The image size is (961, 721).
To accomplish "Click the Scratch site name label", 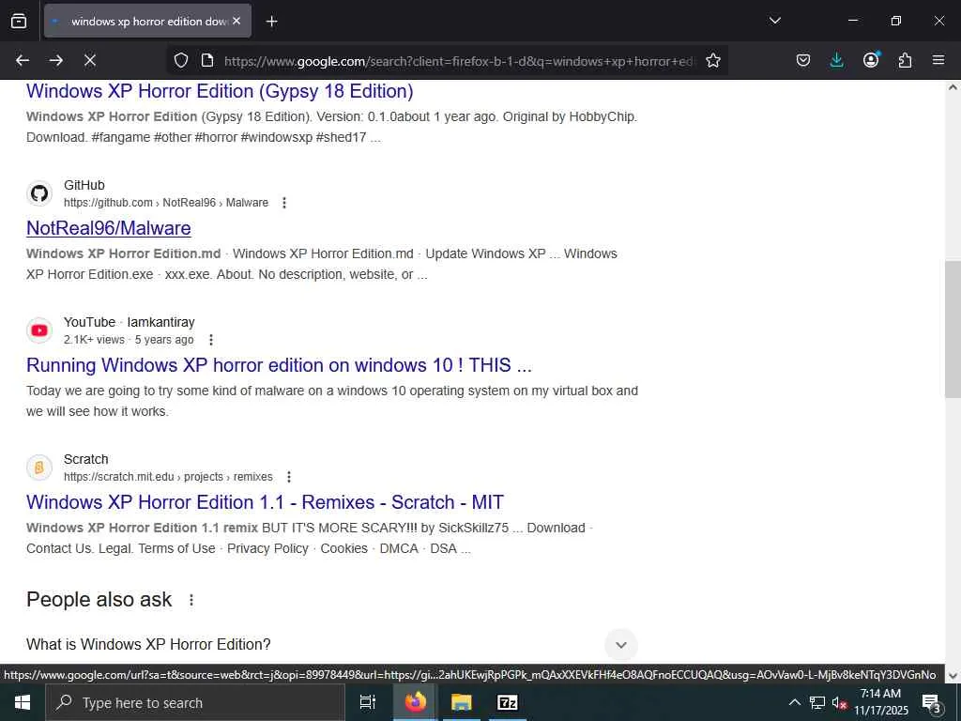I will pos(85,459).
